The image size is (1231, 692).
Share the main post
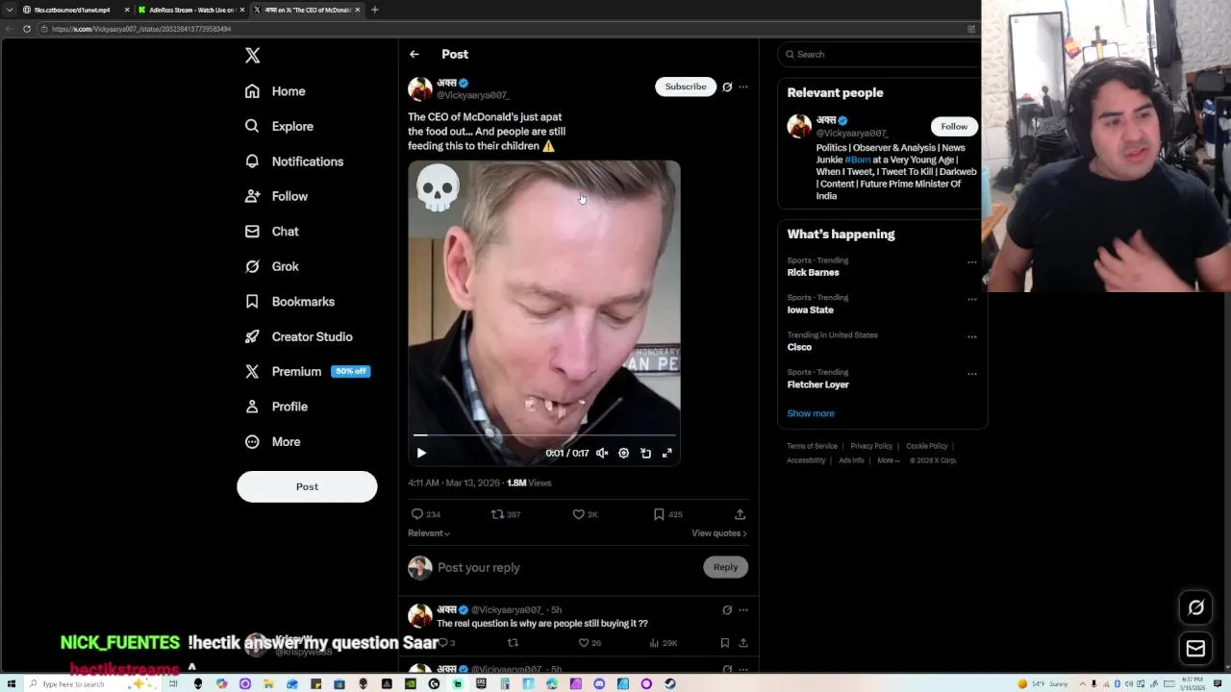pyautogui.click(x=740, y=514)
